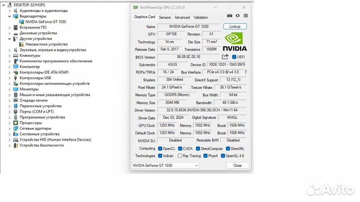Click the Device ID value field

tap(226, 64)
